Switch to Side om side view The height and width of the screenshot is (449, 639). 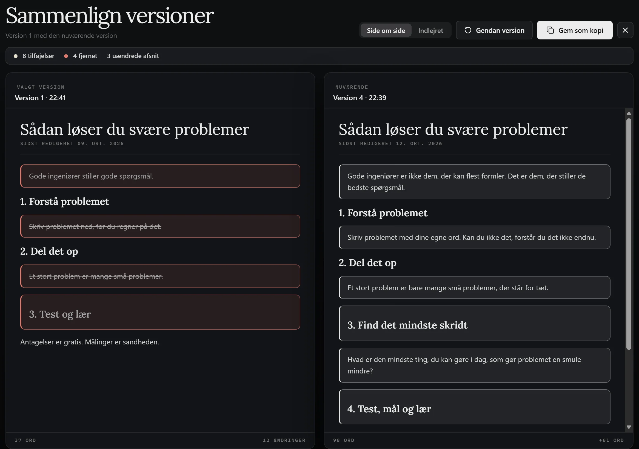(386, 30)
